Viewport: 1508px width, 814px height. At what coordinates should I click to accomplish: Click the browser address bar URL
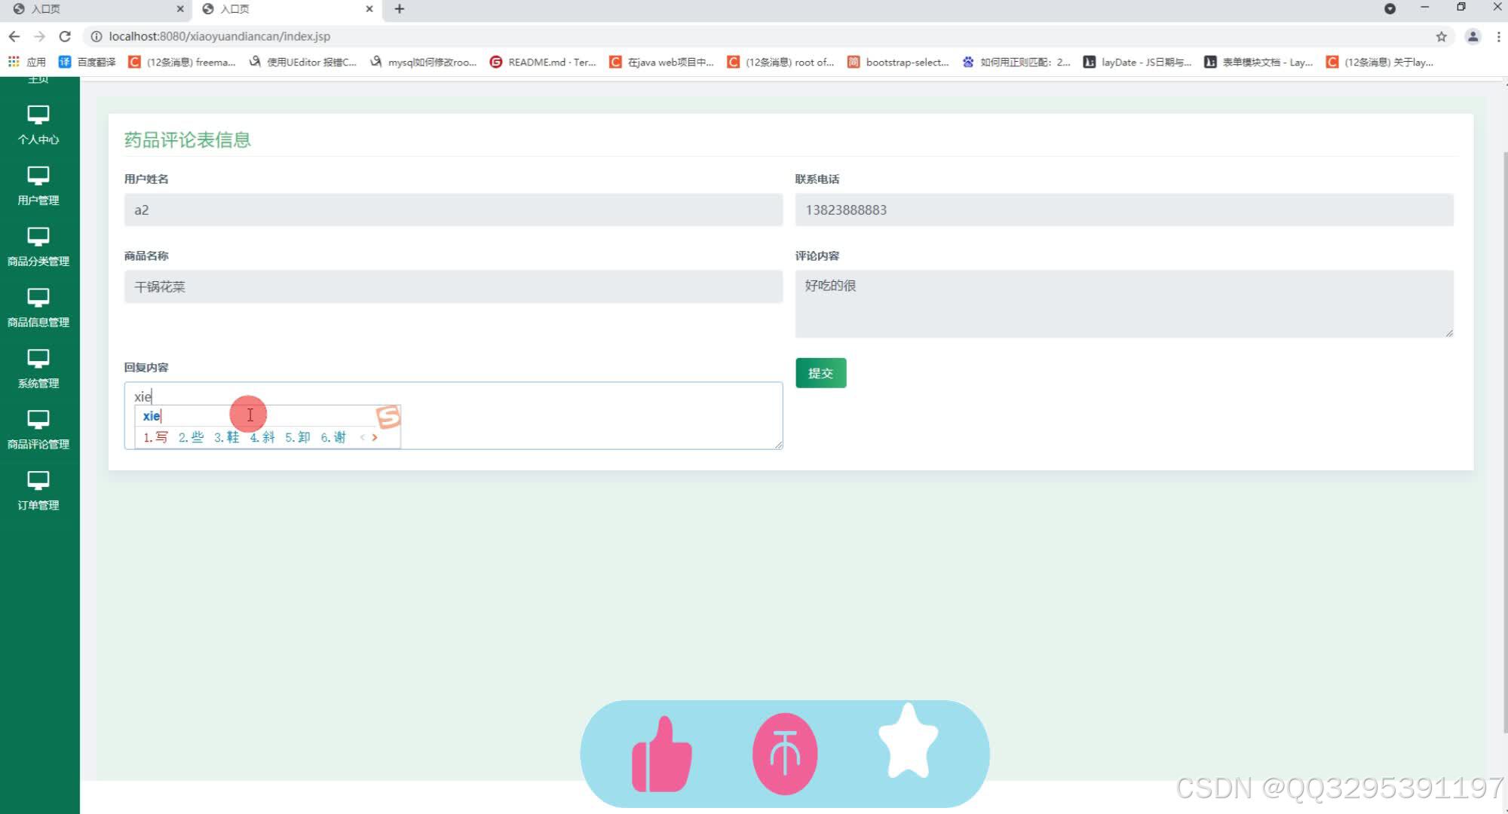click(x=219, y=36)
